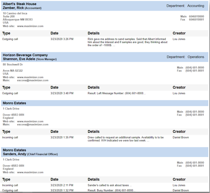
Task: Click fax number 6046018001
Action: coord(197,20)
